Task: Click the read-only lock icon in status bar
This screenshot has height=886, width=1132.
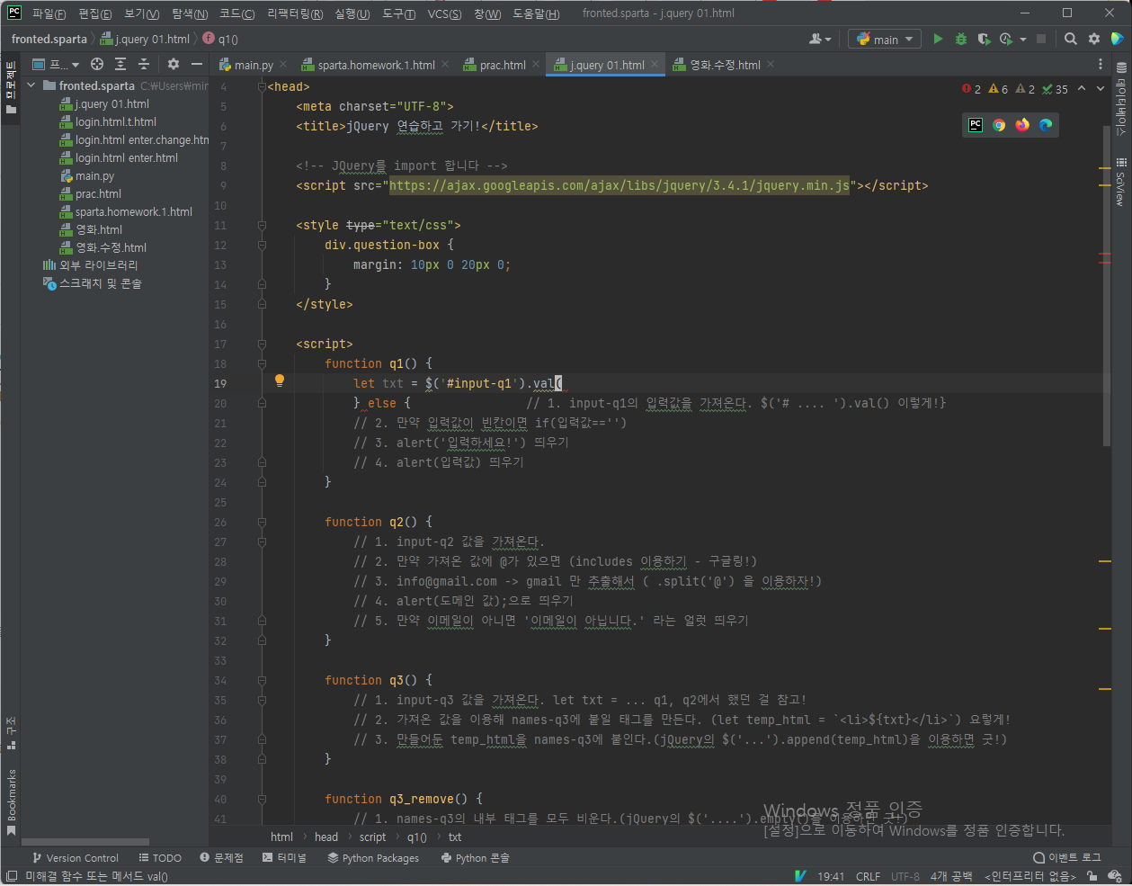Action: (x=1092, y=876)
